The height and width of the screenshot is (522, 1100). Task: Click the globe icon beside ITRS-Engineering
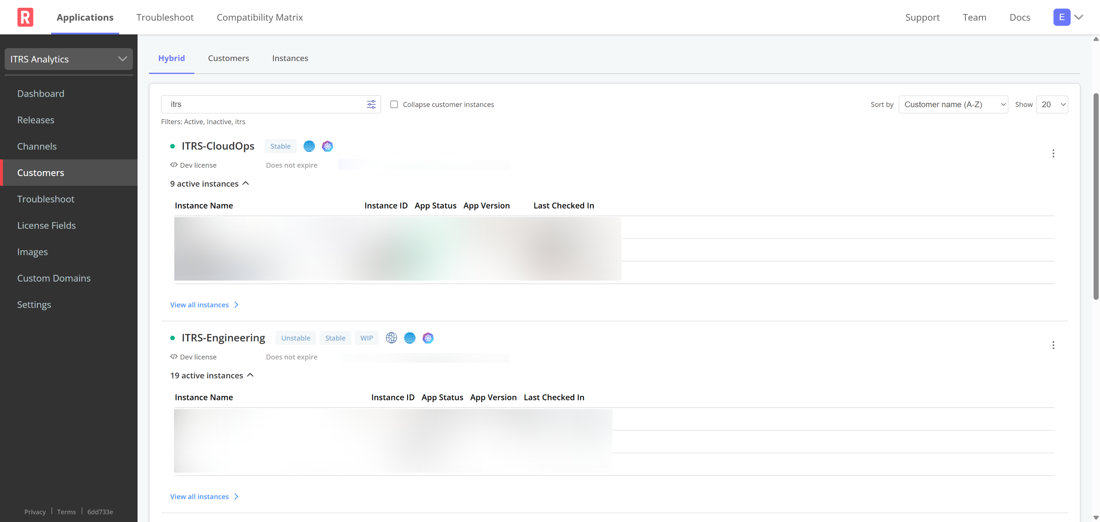coord(391,338)
